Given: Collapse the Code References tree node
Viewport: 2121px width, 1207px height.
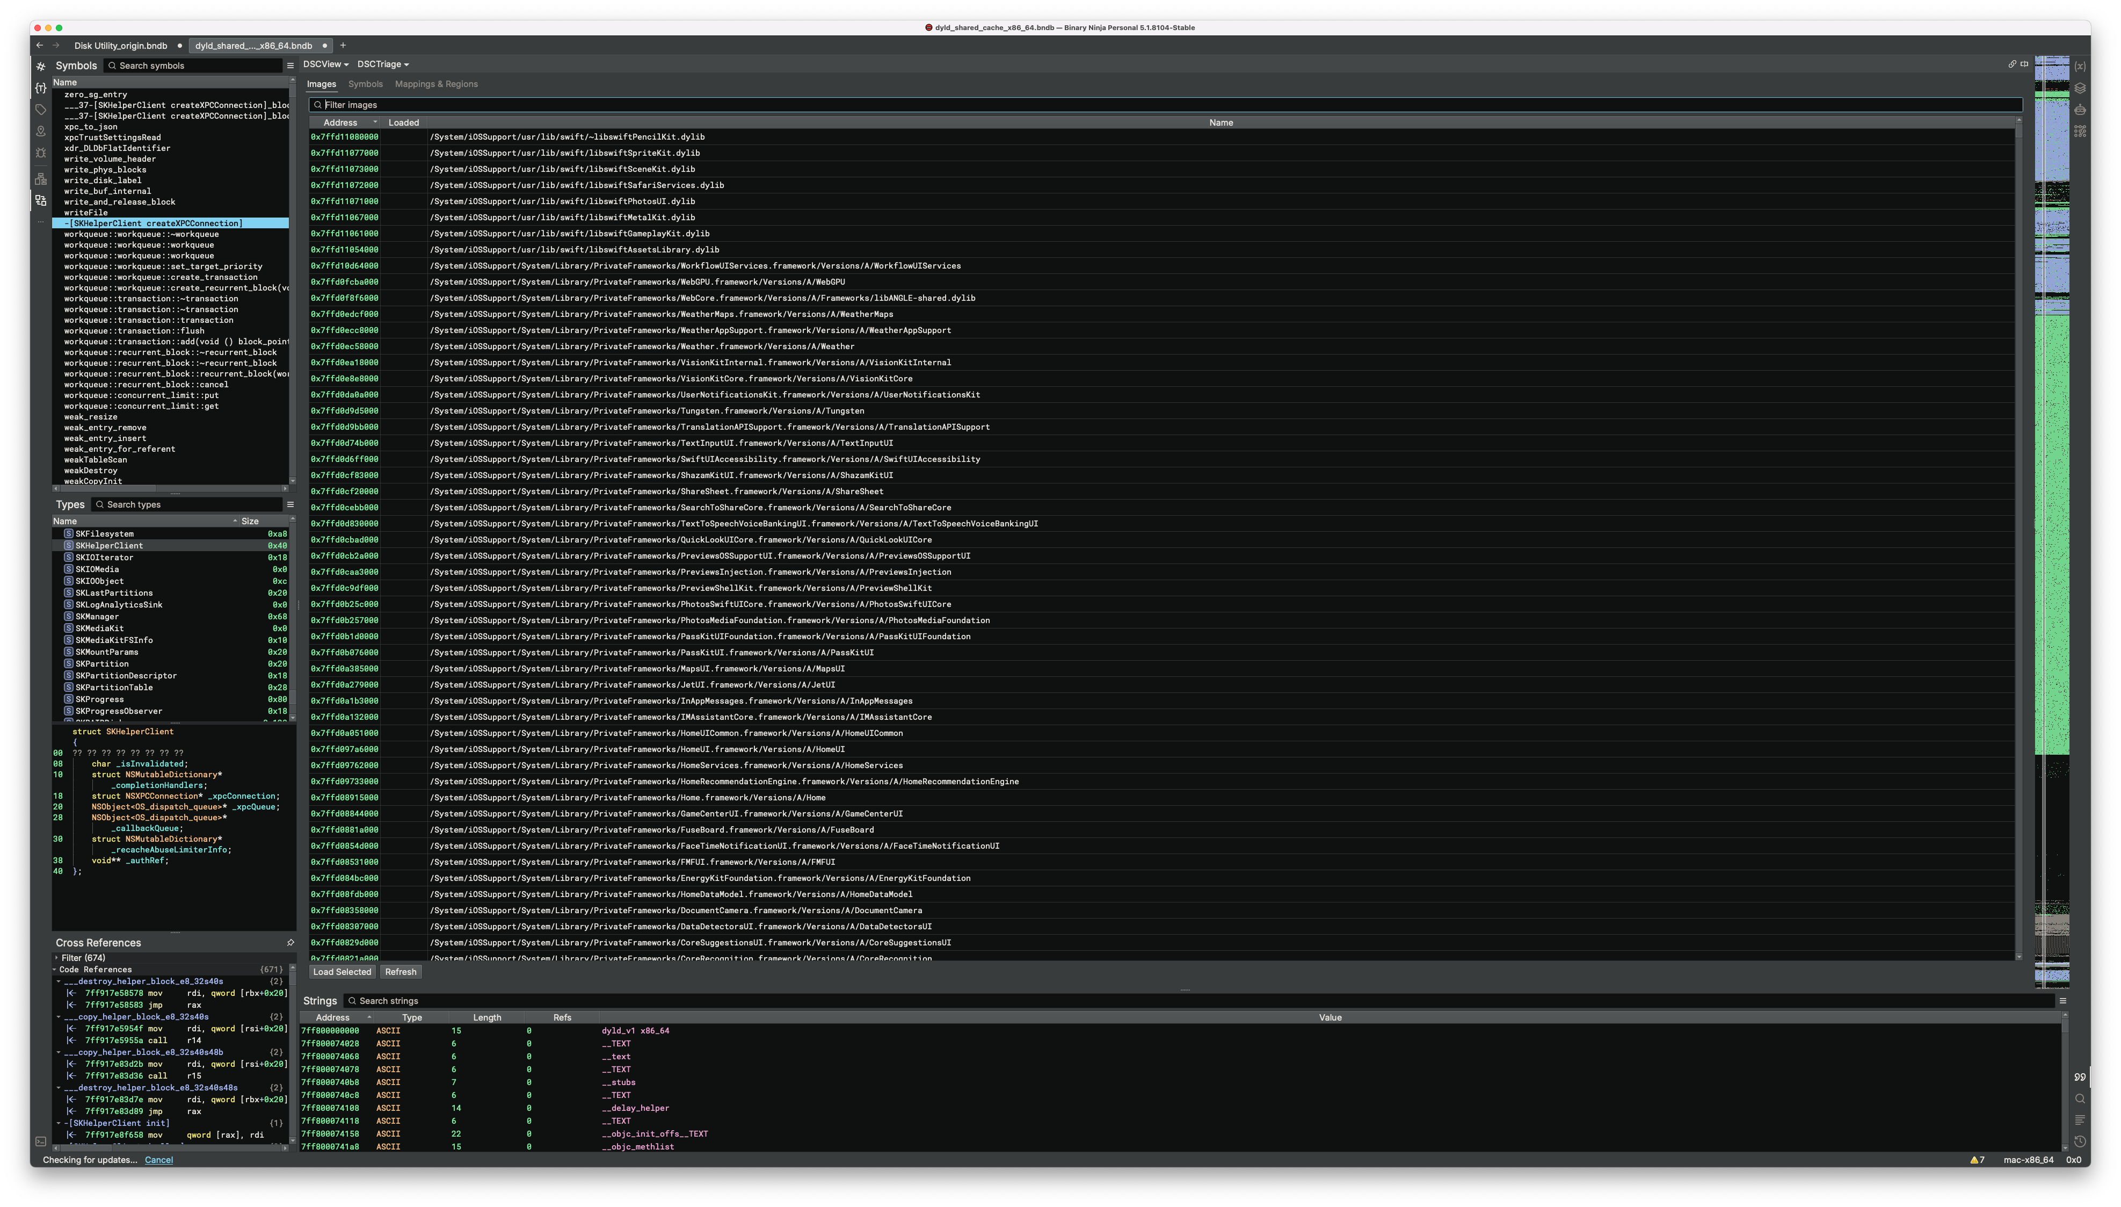Looking at the screenshot, I should pos(55,969).
